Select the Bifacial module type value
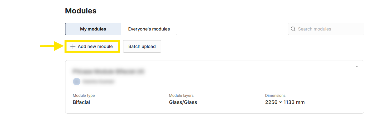The image size is (373, 127). [81, 102]
